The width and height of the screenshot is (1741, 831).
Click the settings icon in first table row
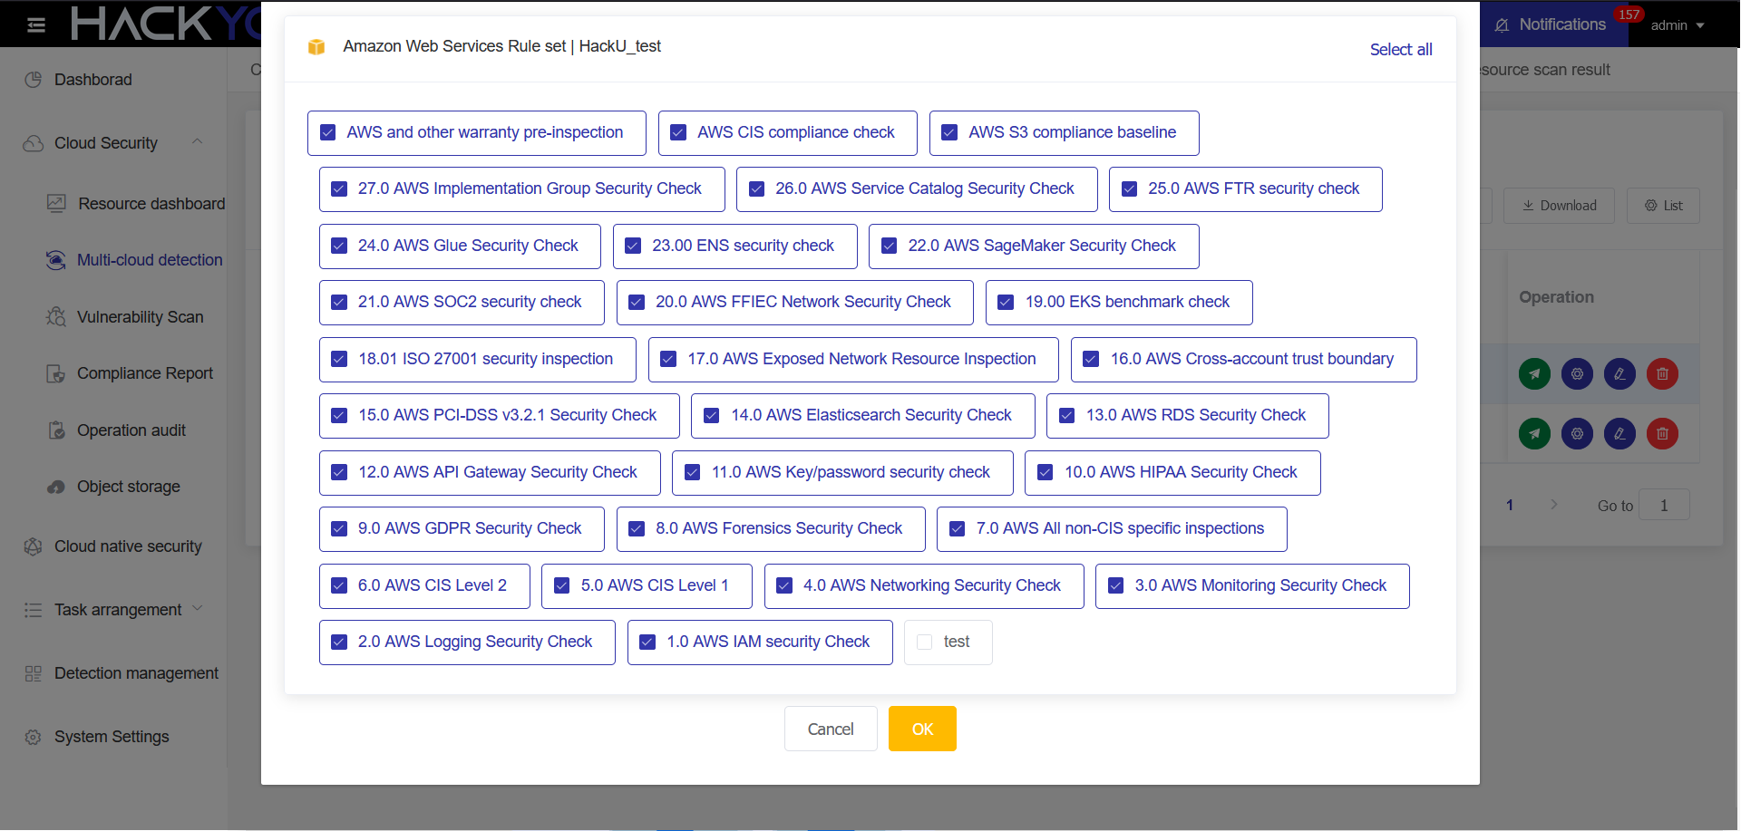(x=1577, y=373)
